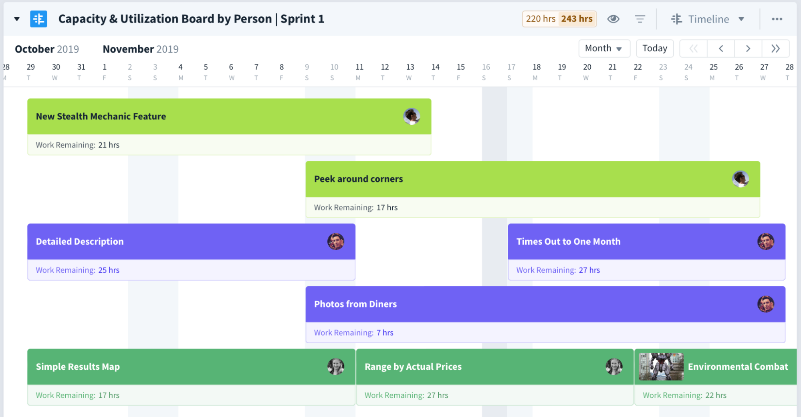The height and width of the screenshot is (417, 801).
Task: Click the Timeline view icon in the header
Action: tap(676, 18)
